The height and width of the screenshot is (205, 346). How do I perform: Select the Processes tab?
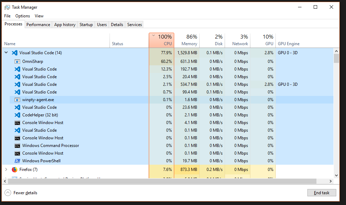[13, 24]
